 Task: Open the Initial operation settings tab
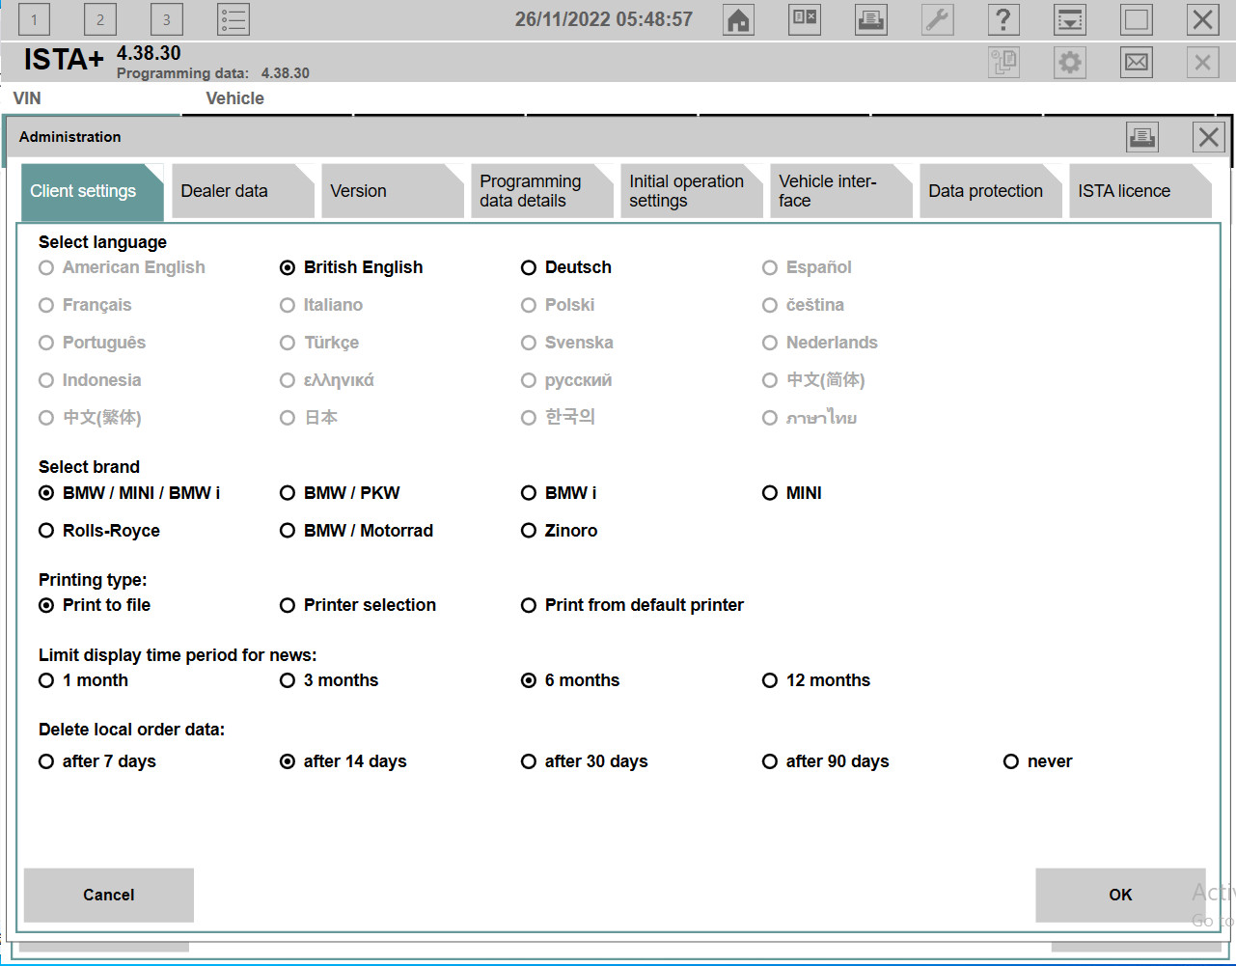click(693, 191)
